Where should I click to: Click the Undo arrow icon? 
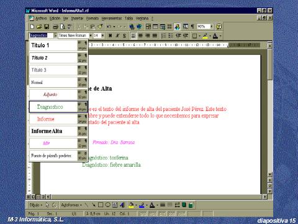pyautogui.click(x=109, y=27)
